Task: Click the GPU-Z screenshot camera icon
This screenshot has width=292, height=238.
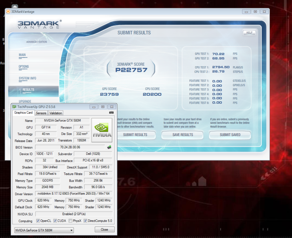Action: 111,113
